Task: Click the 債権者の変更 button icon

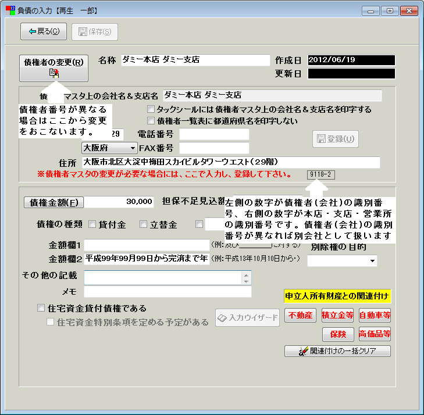Action: pyautogui.click(x=54, y=73)
